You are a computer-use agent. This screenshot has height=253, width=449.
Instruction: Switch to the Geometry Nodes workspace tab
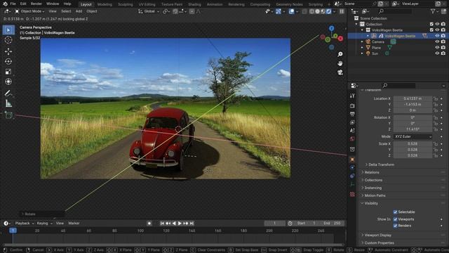(x=289, y=4)
